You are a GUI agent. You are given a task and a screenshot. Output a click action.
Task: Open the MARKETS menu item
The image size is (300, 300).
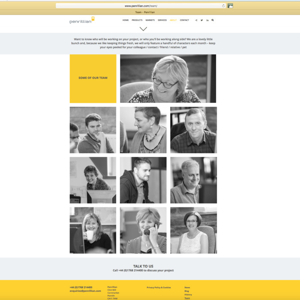tap(150, 20)
